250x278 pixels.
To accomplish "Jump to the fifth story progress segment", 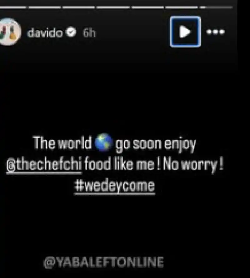I will 147,7.
